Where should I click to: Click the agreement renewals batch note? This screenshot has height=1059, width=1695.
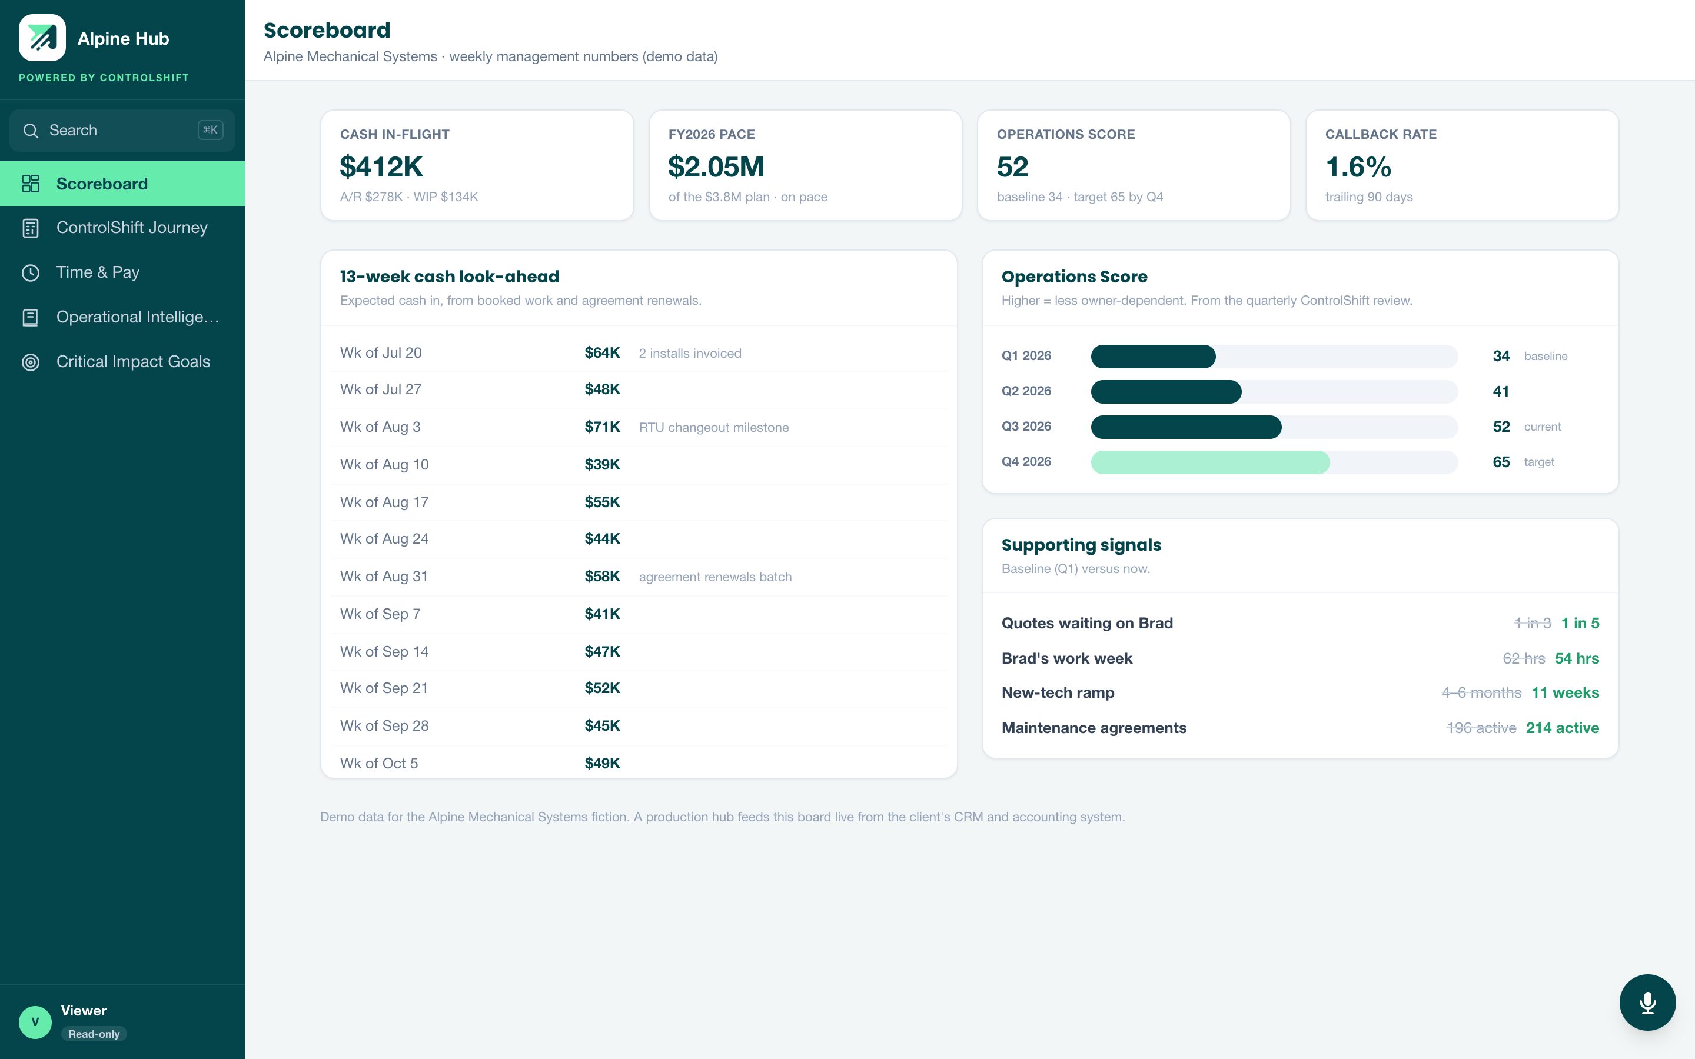[715, 577]
